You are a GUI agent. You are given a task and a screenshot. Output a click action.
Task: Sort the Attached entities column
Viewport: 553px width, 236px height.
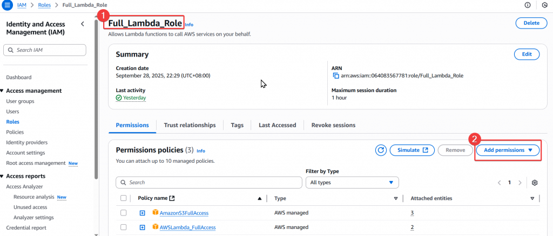(532, 198)
